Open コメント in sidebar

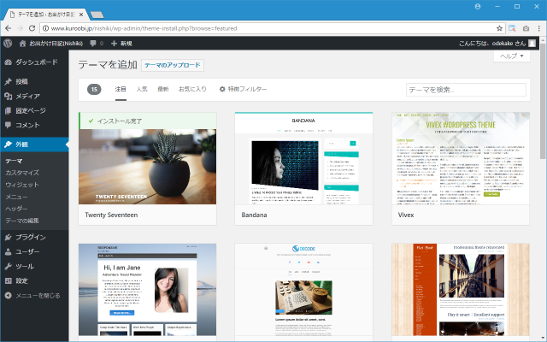click(34, 125)
